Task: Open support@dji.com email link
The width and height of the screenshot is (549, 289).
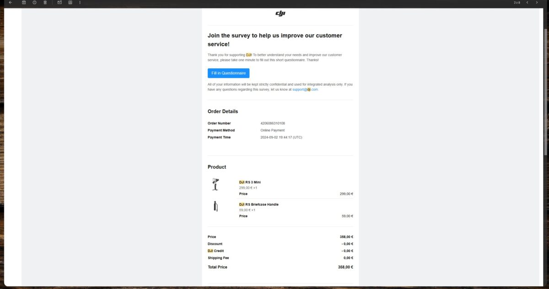Action: click(305, 90)
